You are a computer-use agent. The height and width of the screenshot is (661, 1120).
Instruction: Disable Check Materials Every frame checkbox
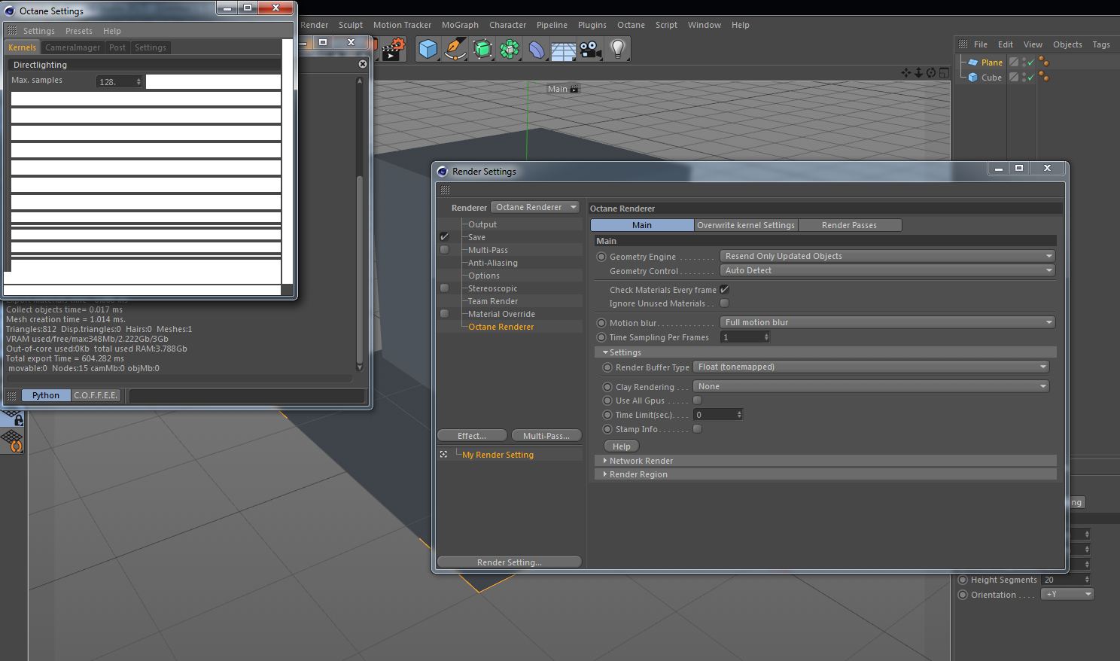[x=724, y=290]
